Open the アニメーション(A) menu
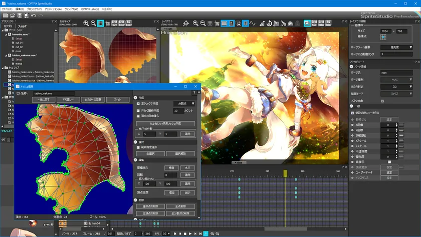Image resolution: width=421 pixels, height=237 pixels. 53,9
